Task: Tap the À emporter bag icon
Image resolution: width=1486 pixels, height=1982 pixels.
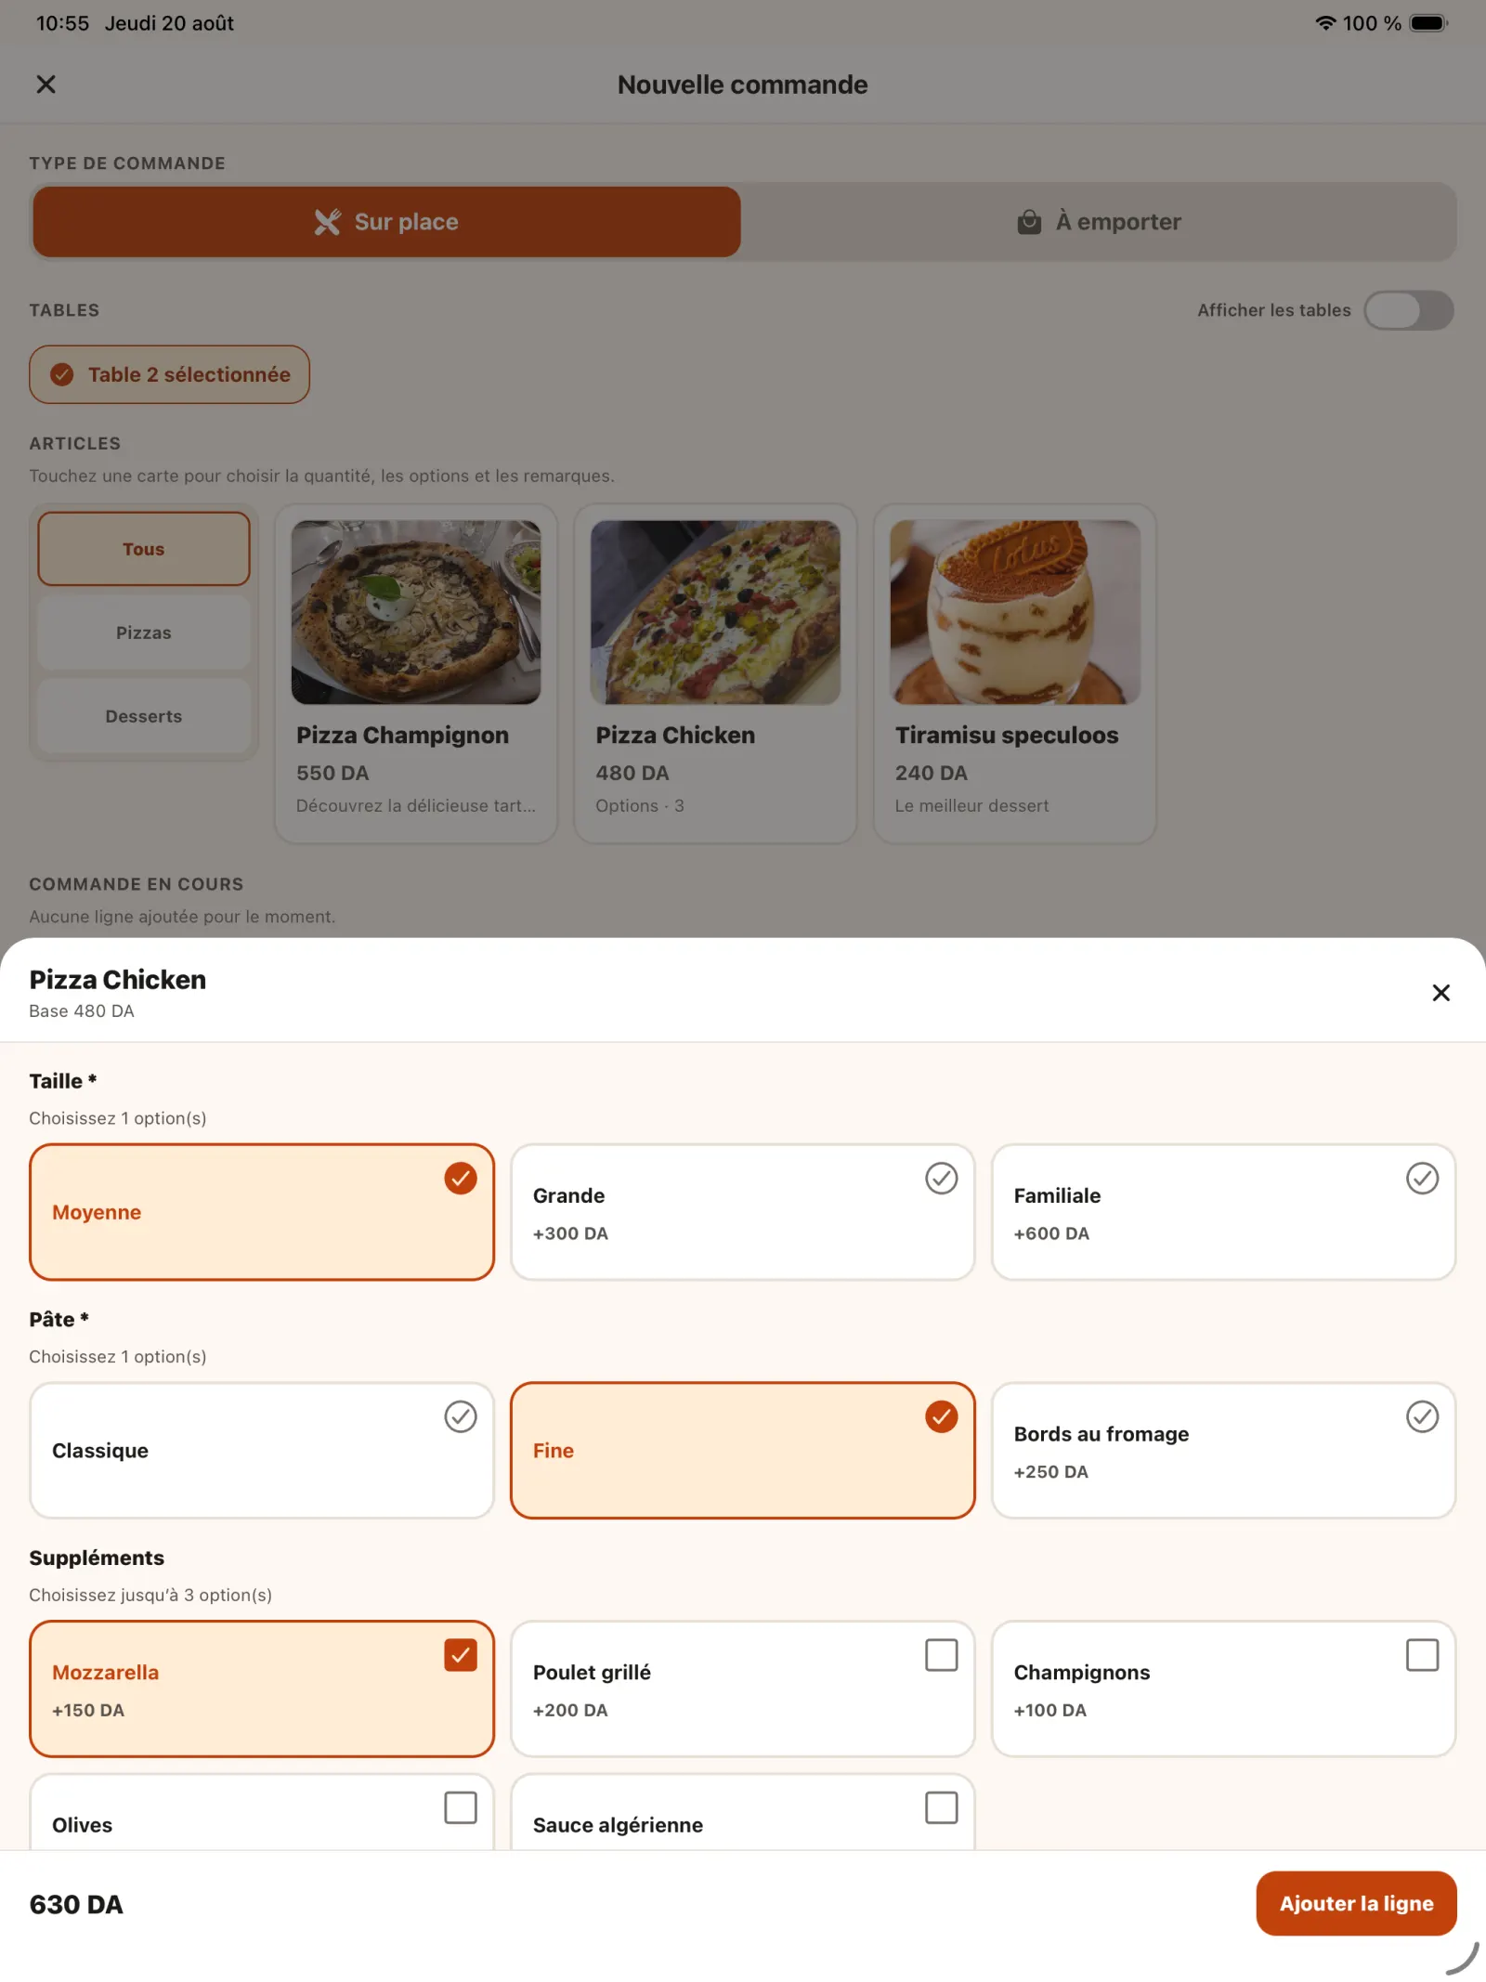Action: coord(1029,222)
